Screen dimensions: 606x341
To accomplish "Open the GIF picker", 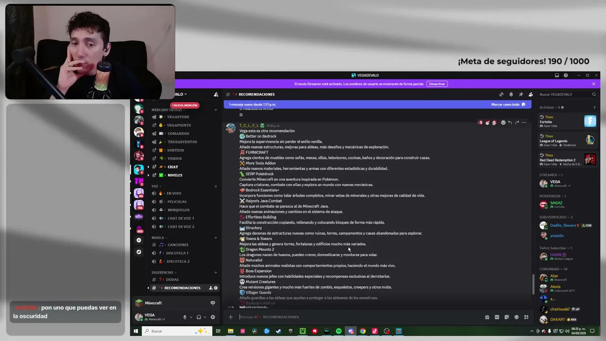I will click(497, 317).
